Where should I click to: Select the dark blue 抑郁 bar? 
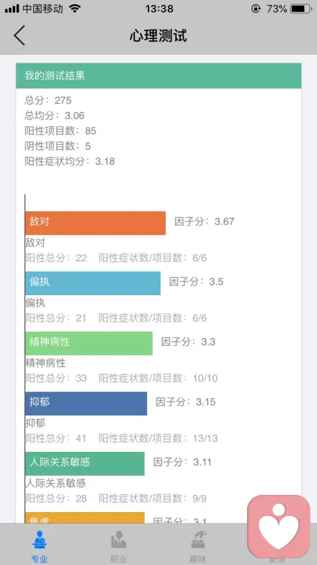(x=86, y=404)
